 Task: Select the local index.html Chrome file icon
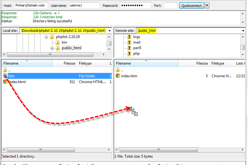pos(5,82)
